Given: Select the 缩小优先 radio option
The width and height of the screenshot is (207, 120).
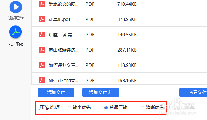Looking at the screenshot, I should point(69,108).
